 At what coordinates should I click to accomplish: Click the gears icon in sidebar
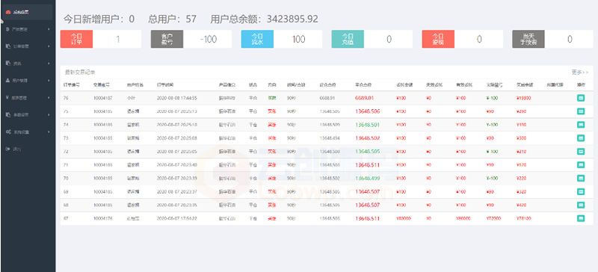[x=8, y=132]
